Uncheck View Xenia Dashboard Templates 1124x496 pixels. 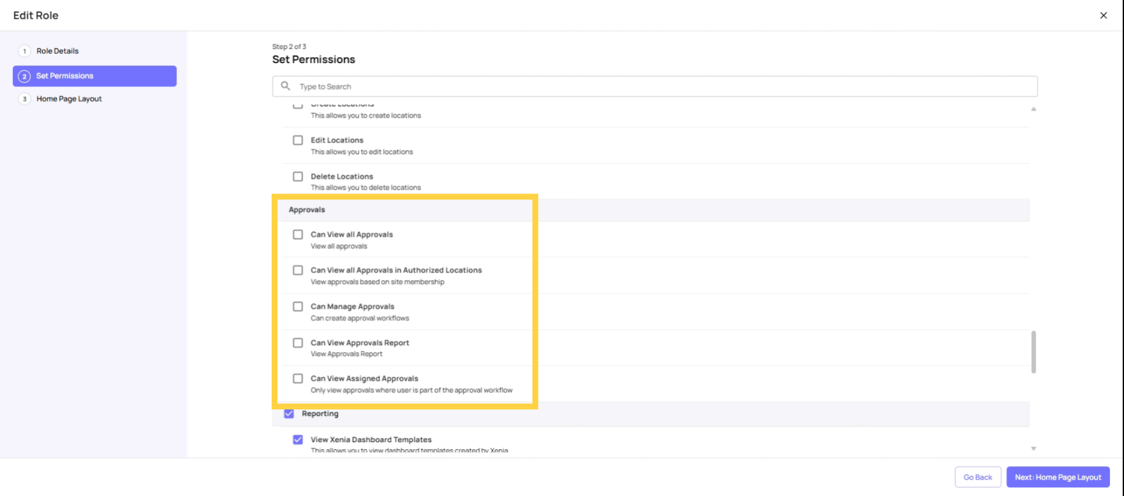pos(298,440)
